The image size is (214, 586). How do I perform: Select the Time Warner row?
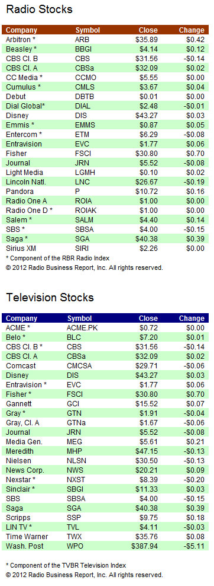(105, 537)
